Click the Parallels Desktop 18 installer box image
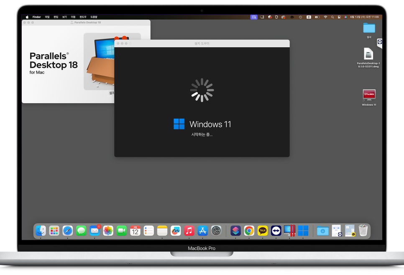Image resolution: width=404 pixels, height=275 pixels. [x=99, y=61]
